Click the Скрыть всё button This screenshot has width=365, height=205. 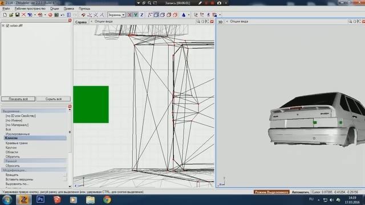53,99
